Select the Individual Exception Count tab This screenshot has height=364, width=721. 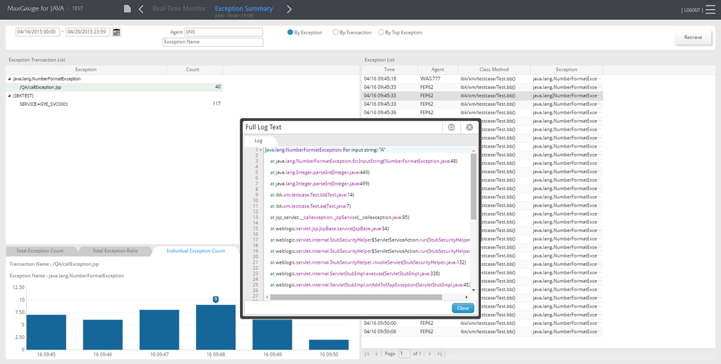[195, 251]
